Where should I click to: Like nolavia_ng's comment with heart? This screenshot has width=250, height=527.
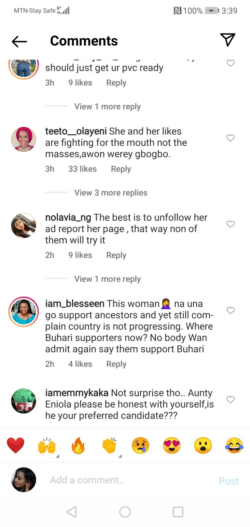point(230,224)
